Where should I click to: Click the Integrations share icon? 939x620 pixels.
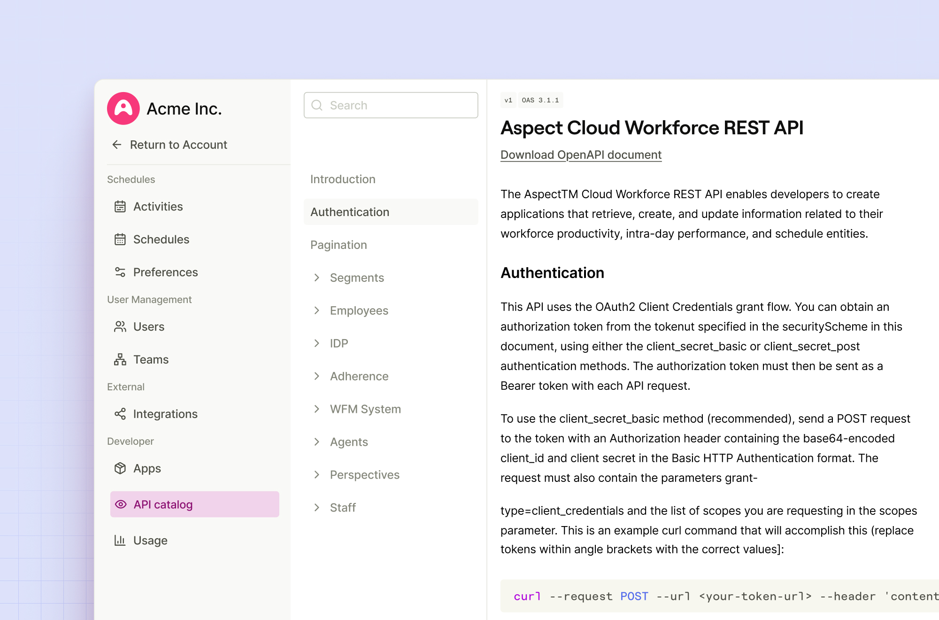[120, 414]
